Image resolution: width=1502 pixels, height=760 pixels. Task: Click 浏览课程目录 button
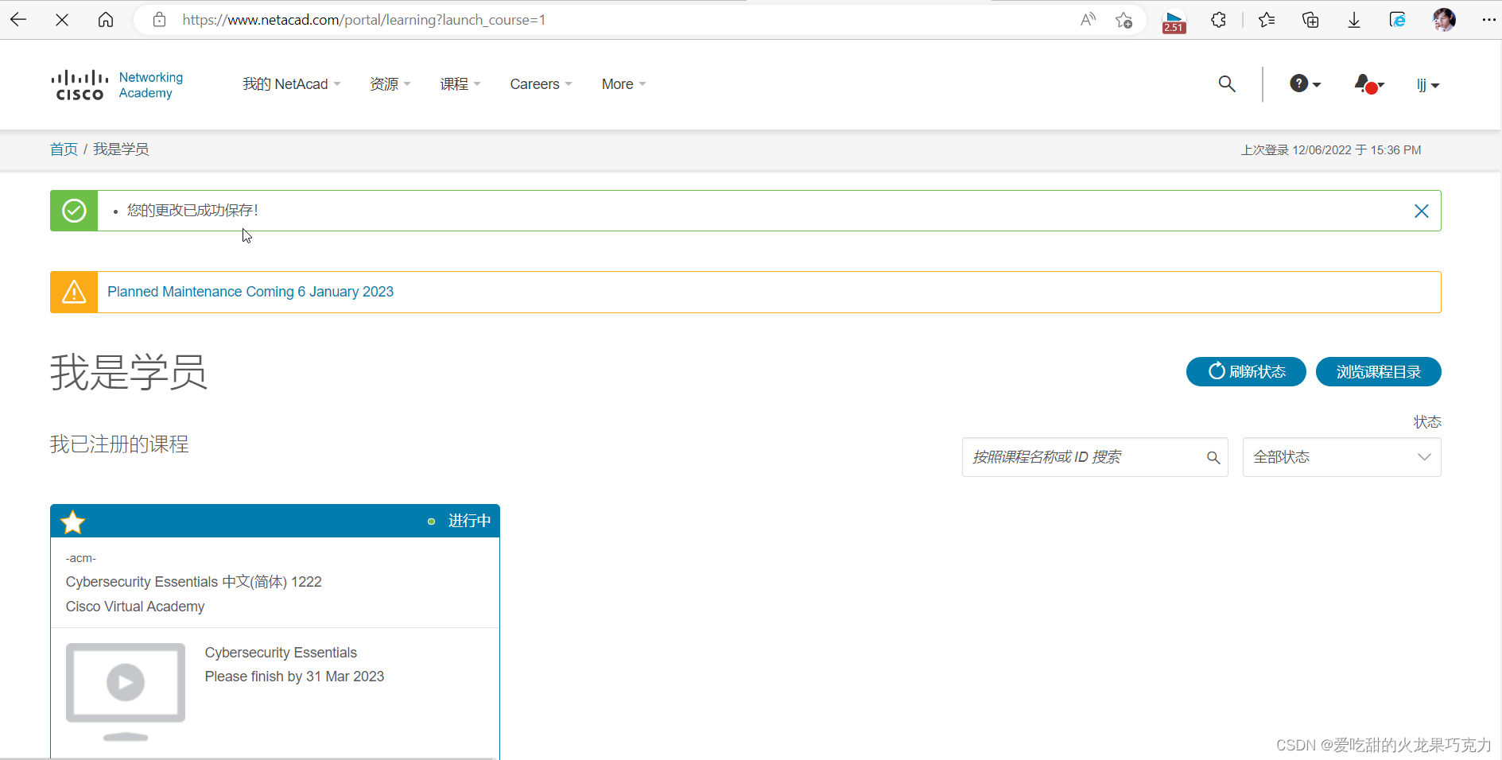tap(1378, 372)
